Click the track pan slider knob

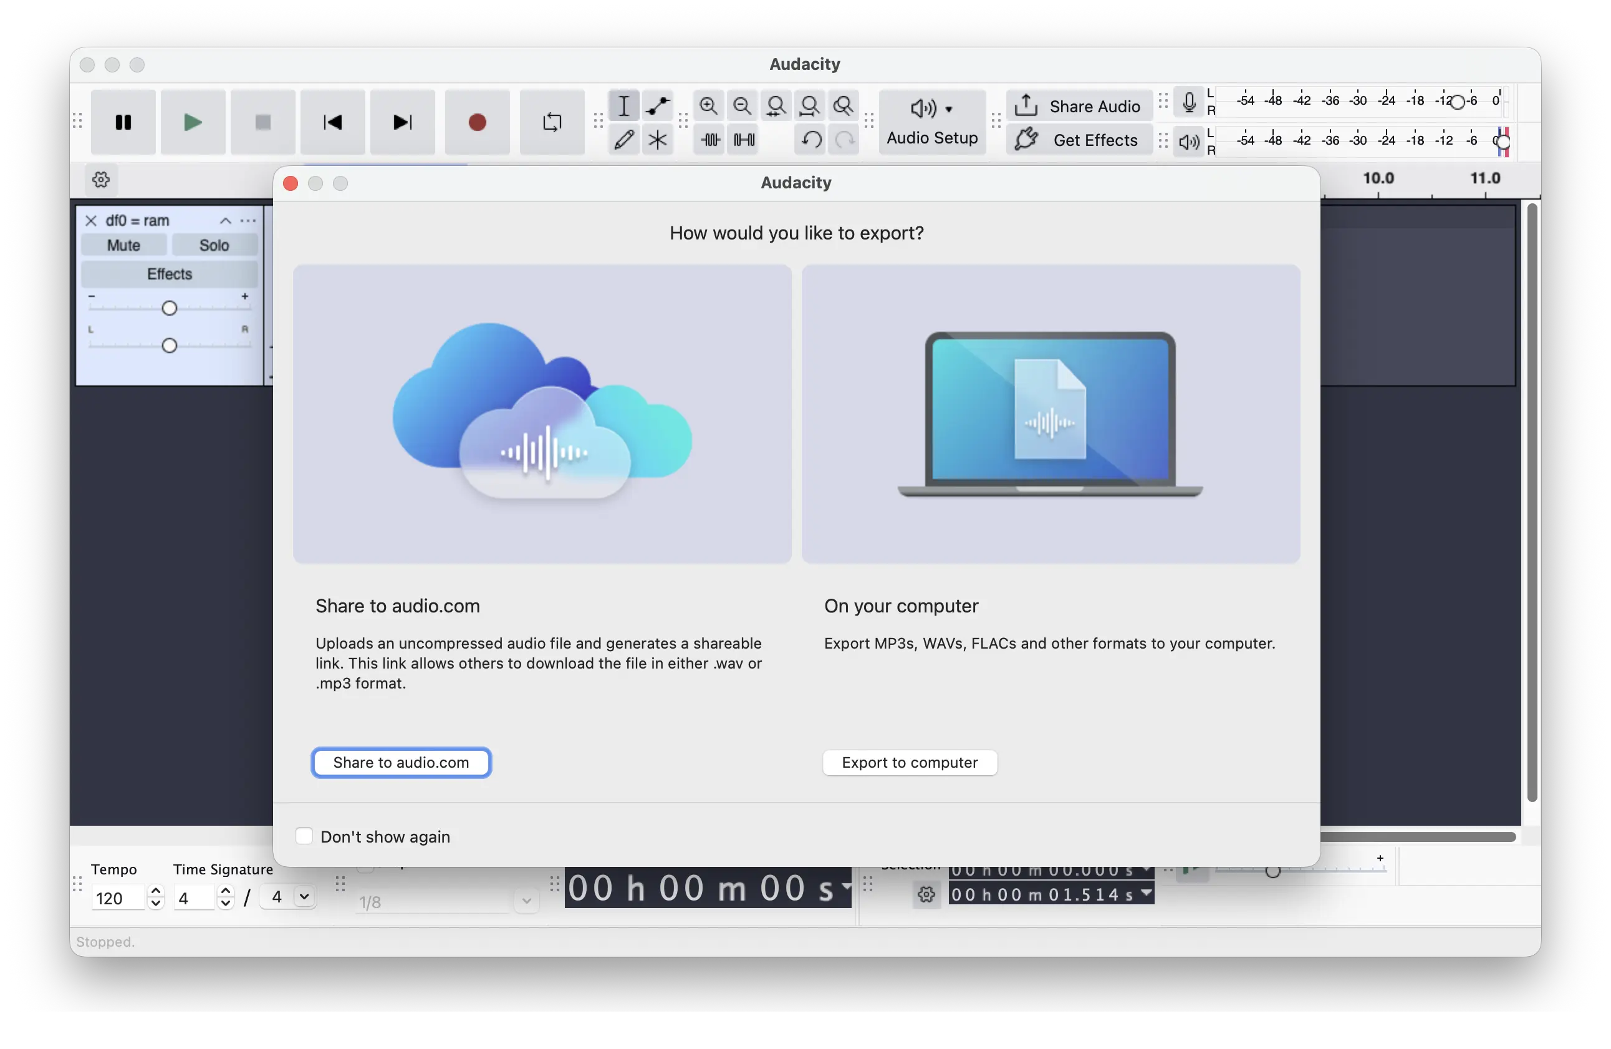pos(169,346)
